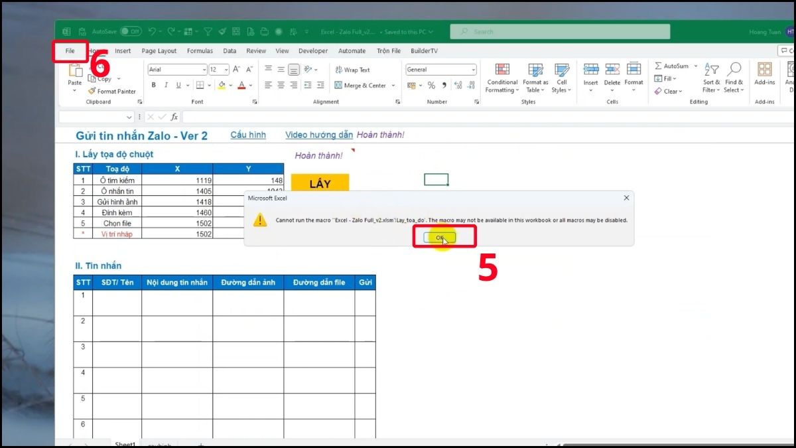Switch to the Formulas tab
The width and height of the screenshot is (796, 448).
coord(200,51)
